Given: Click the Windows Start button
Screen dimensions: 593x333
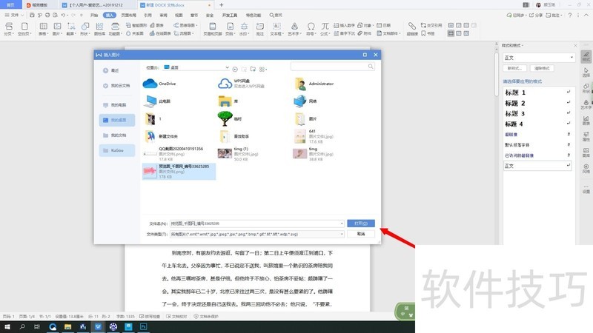Looking at the screenshot, I should coord(7,327).
